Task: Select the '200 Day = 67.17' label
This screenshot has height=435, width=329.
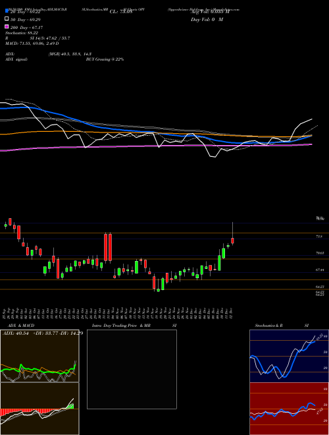Action: point(27,28)
